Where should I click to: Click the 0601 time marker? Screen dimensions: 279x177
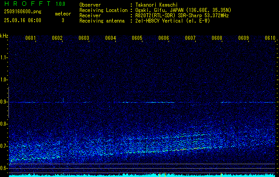click(x=31, y=38)
